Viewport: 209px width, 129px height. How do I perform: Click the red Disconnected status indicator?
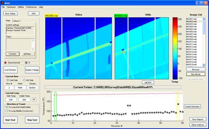click(x=5, y=63)
